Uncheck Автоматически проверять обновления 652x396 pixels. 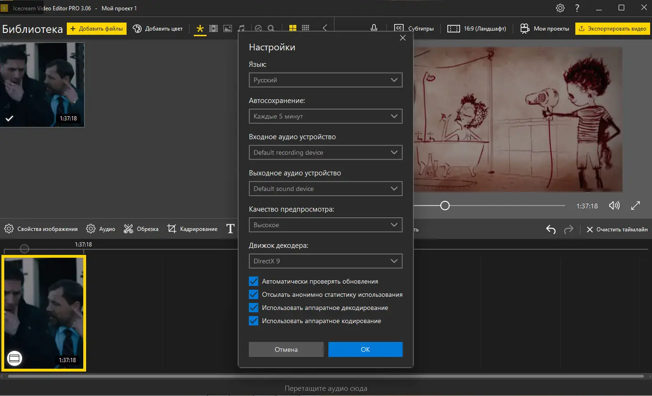pyautogui.click(x=254, y=281)
